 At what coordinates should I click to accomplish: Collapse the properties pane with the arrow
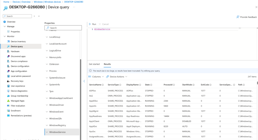[84, 81]
